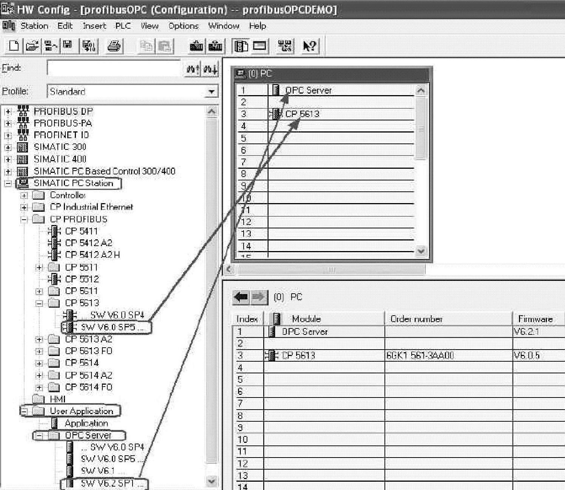Select SIMATIC PC Based Control 300/400 entry

pyautogui.click(x=105, y=171)
